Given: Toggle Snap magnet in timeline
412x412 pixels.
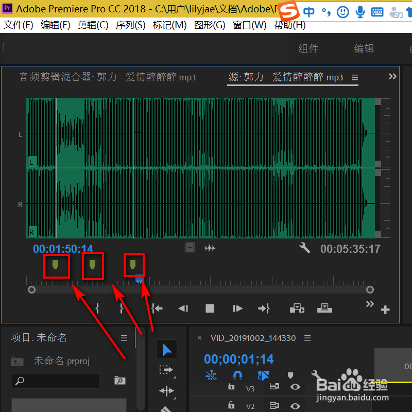Looking at the screenshot, I should tap(237, 375).
